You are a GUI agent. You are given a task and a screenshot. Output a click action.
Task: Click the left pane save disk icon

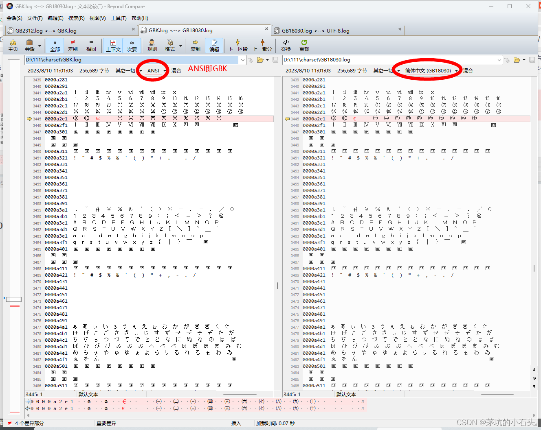[275, 60]
